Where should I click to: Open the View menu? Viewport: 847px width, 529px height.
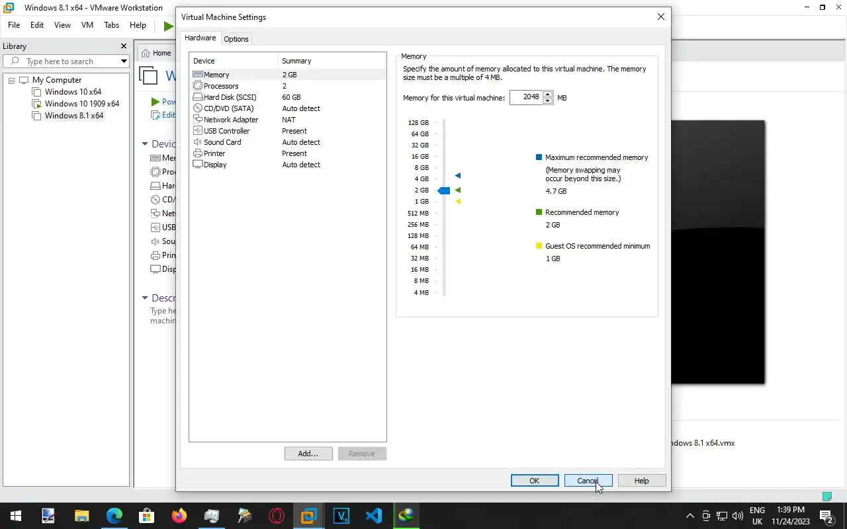[62, 25]
